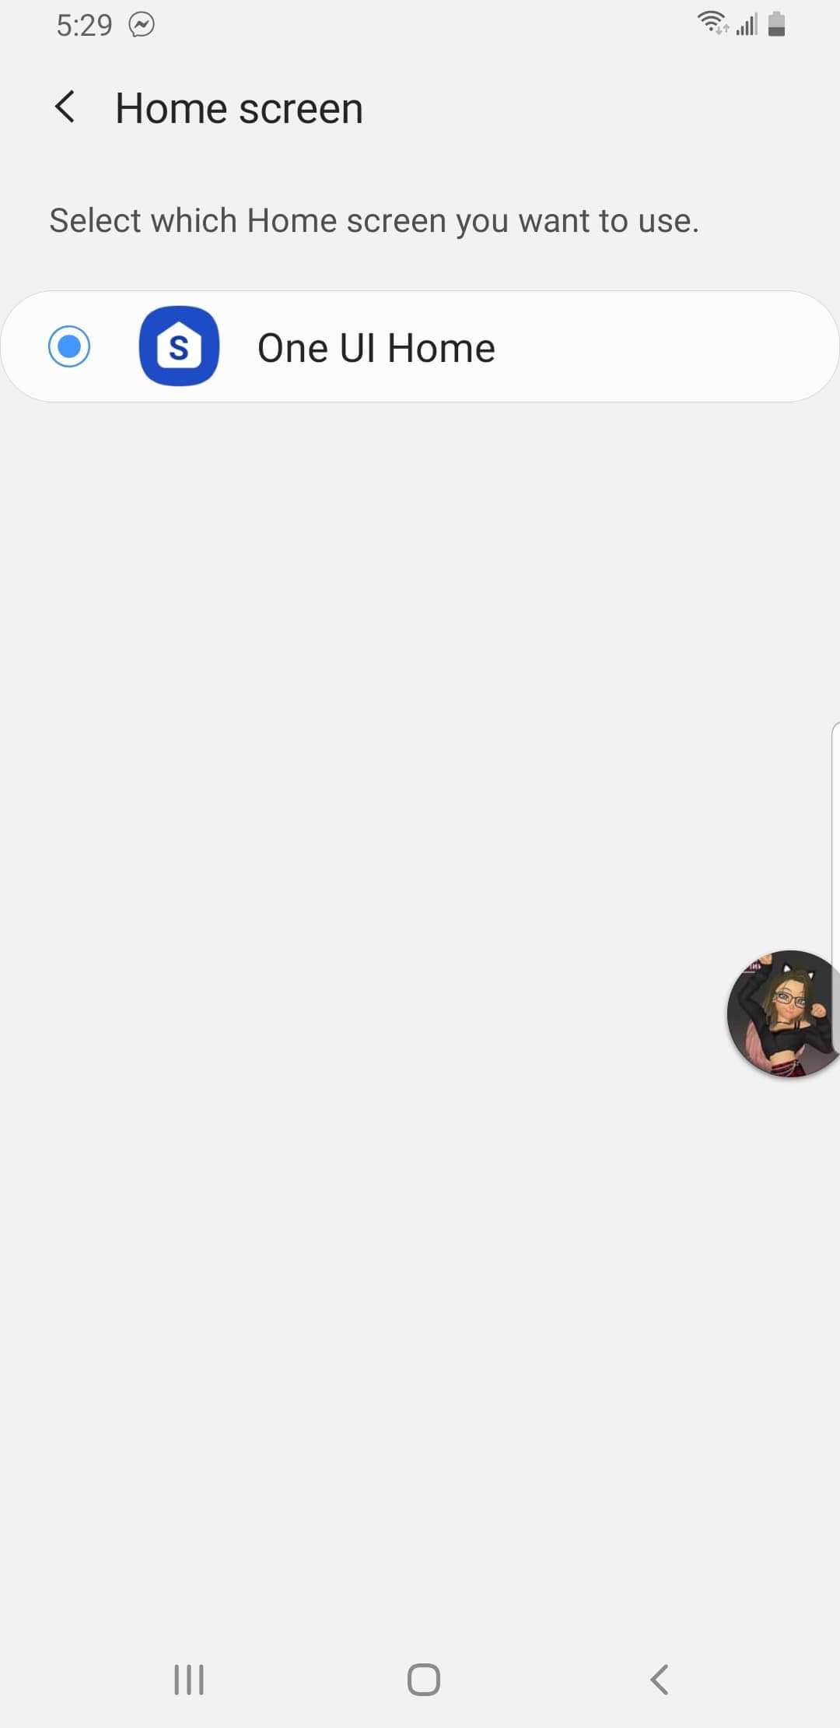840x1728 pixels.
Task: Tap the back arrow beside Home screen
Action: click(x=65, y=107)
